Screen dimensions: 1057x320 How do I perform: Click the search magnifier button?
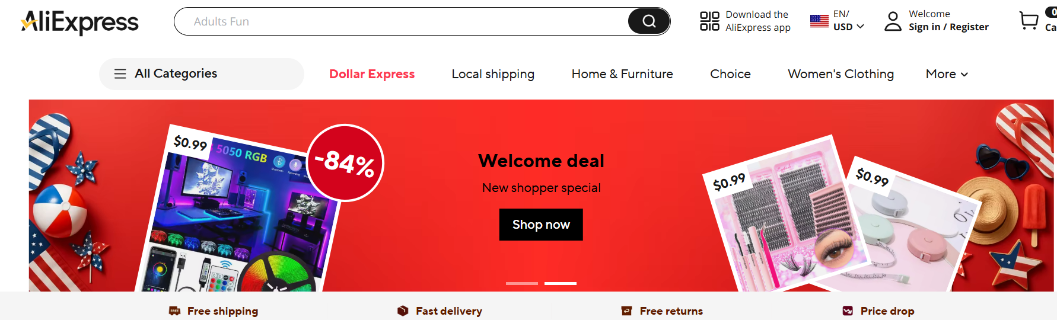pyautogui.click(x=649, y=21)
